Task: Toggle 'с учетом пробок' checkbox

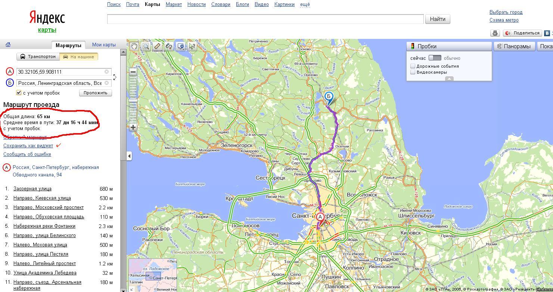Action: (19, 93)
